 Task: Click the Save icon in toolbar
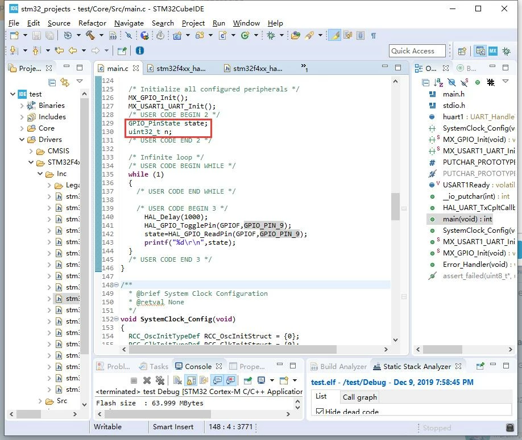[x=36, y=35]
